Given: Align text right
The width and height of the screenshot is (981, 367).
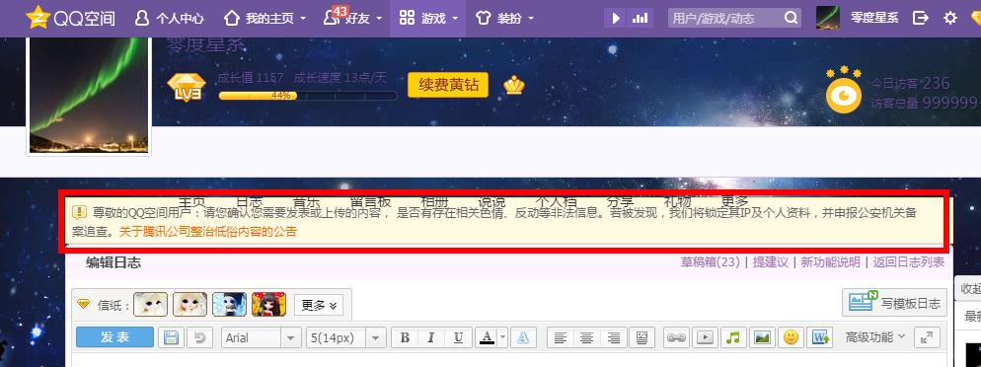Looking at the screenshot, I should pos(614,337).
